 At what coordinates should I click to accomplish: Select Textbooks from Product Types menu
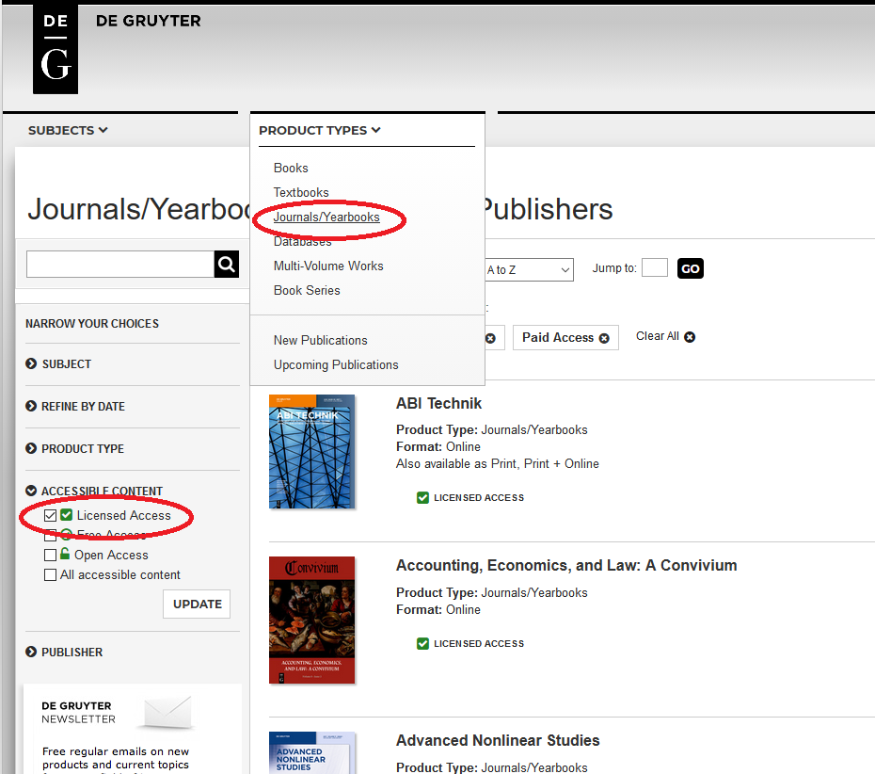(x=301, y=192)
